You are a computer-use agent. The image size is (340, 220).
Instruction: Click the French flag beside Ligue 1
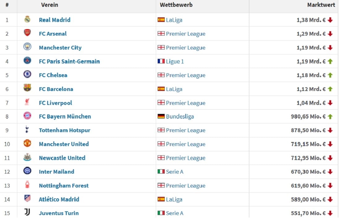click(161, 61)
